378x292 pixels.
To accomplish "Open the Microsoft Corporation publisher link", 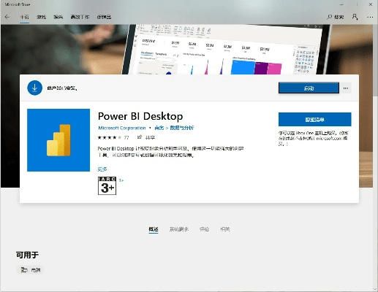I will (122, 128).
